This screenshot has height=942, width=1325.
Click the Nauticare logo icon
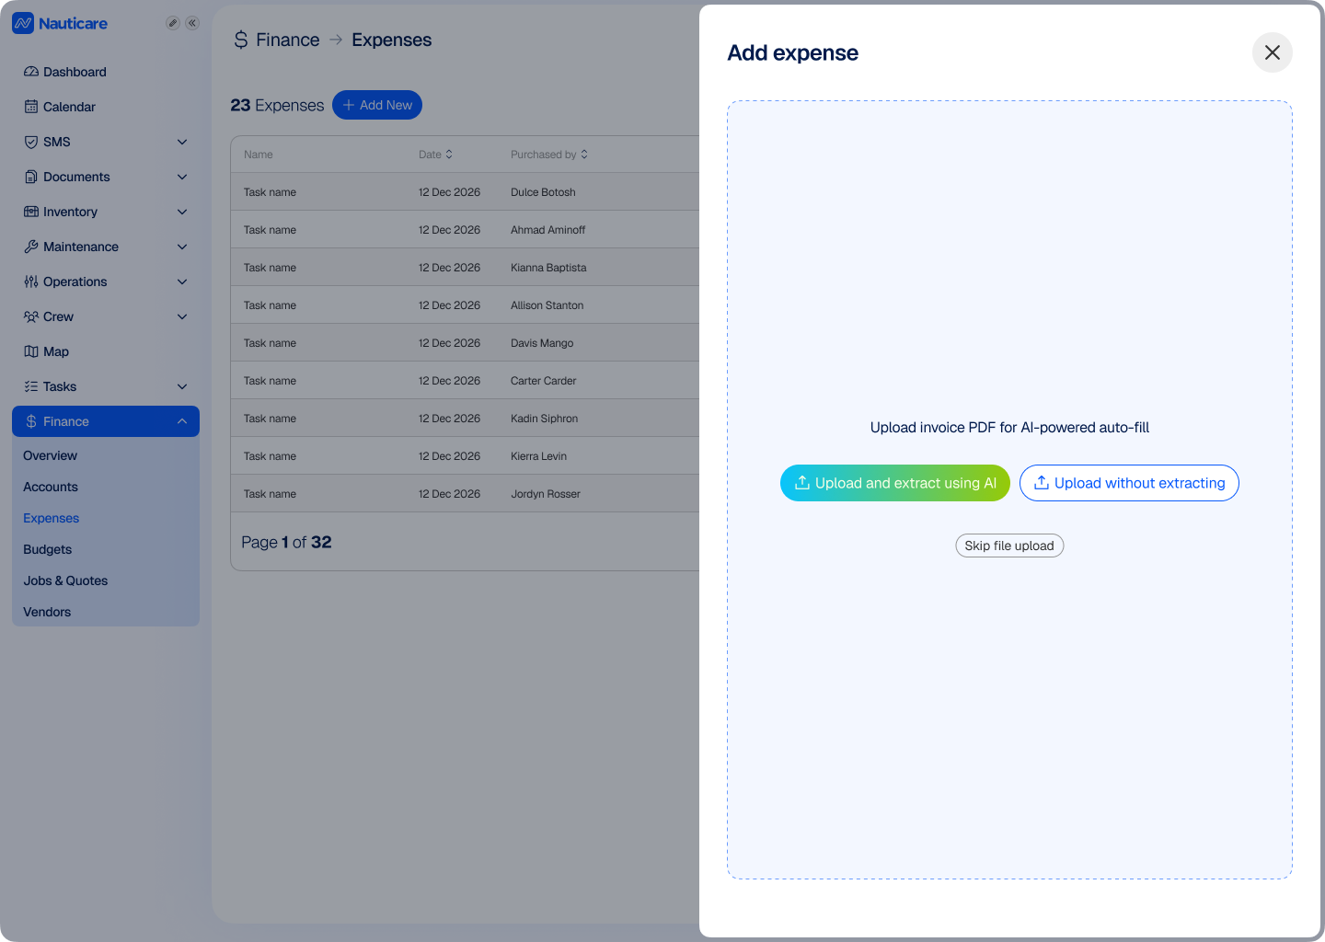[23, 23]
